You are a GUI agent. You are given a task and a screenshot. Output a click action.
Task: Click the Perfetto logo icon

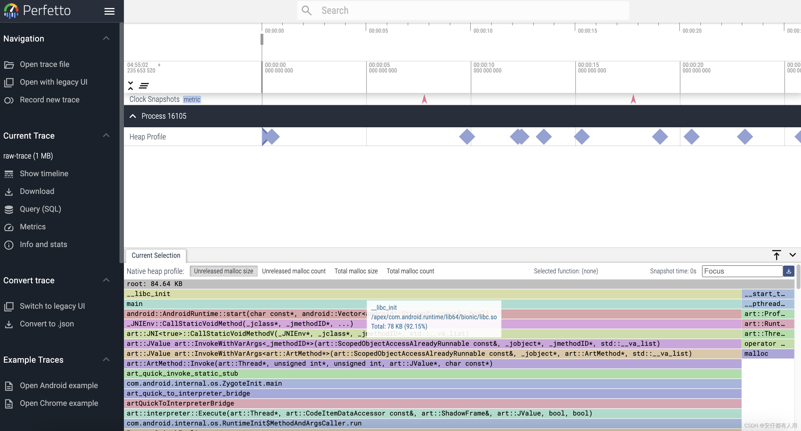tap(11, 11)
